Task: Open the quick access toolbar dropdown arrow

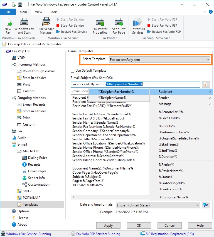Action: pos(25,5)
